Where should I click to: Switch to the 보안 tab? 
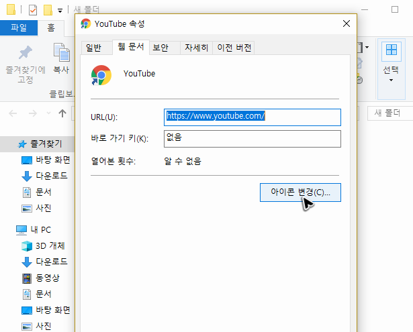pos(165,48)
